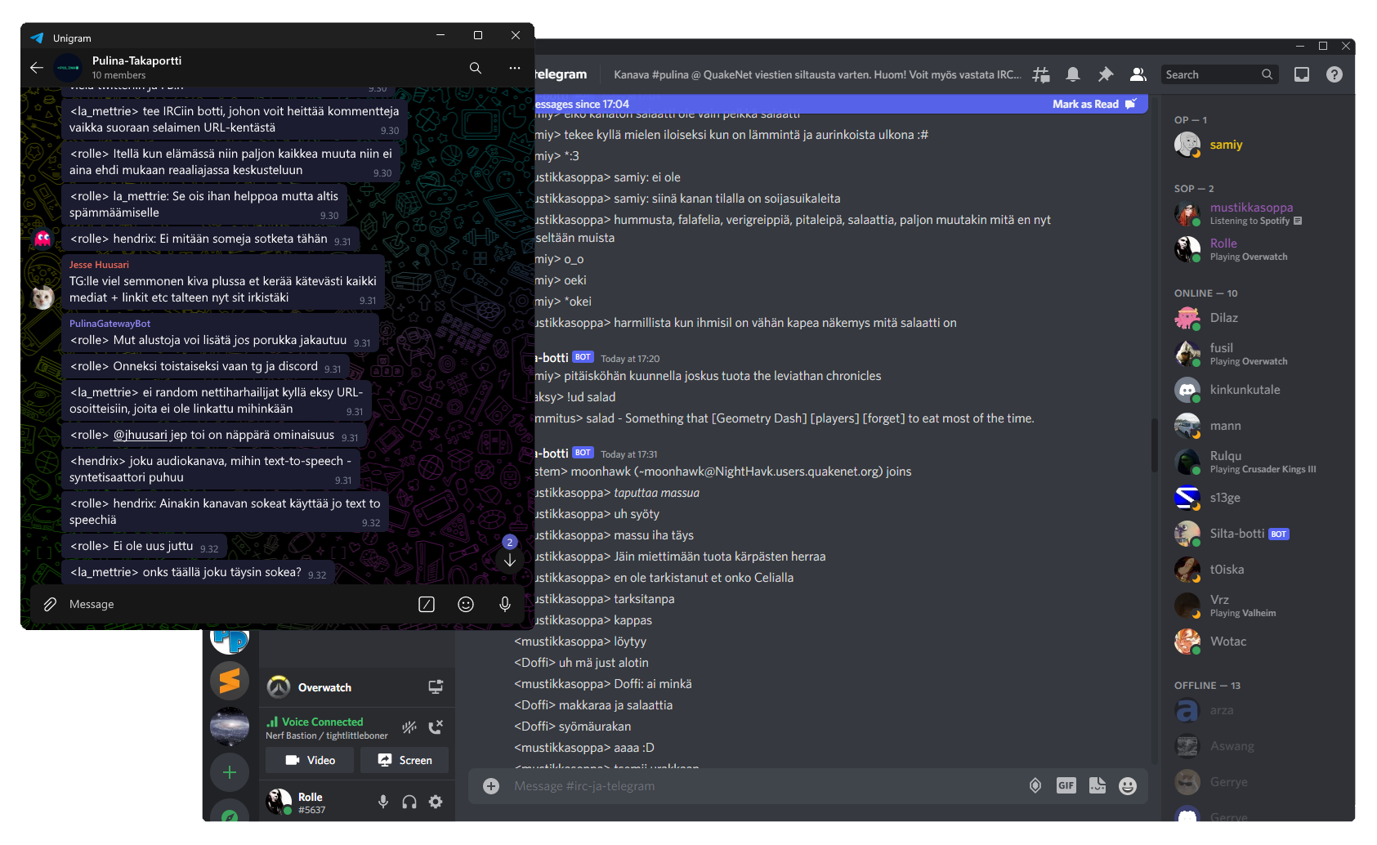Toggle noise suppression in voice panel
This screenshot has height=845, width=1377.
pyautogui.click(x=409, y=727)
